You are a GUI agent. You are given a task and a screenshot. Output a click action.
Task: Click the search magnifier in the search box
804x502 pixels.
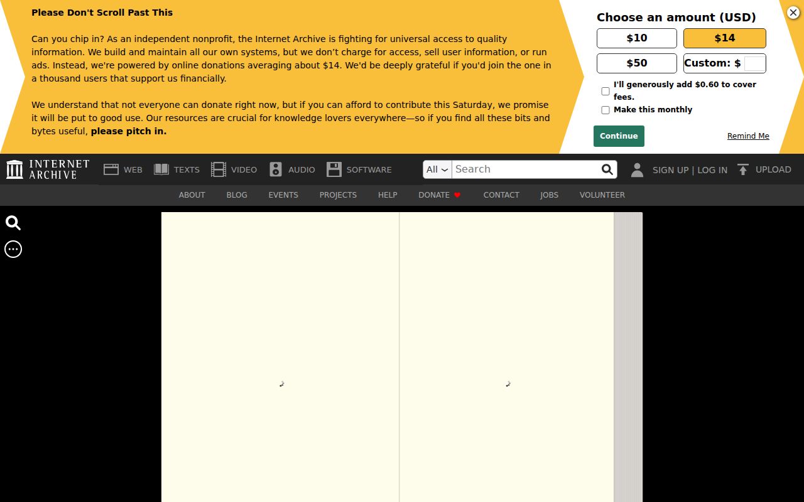[x=607, y=169]
